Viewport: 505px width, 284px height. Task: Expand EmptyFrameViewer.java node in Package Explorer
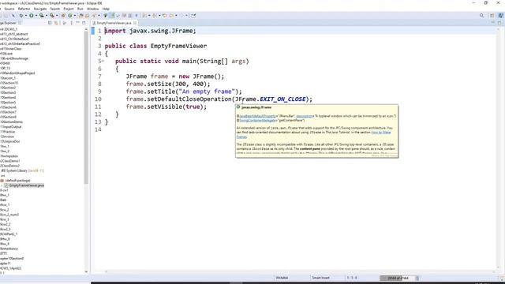click(2, 185)
